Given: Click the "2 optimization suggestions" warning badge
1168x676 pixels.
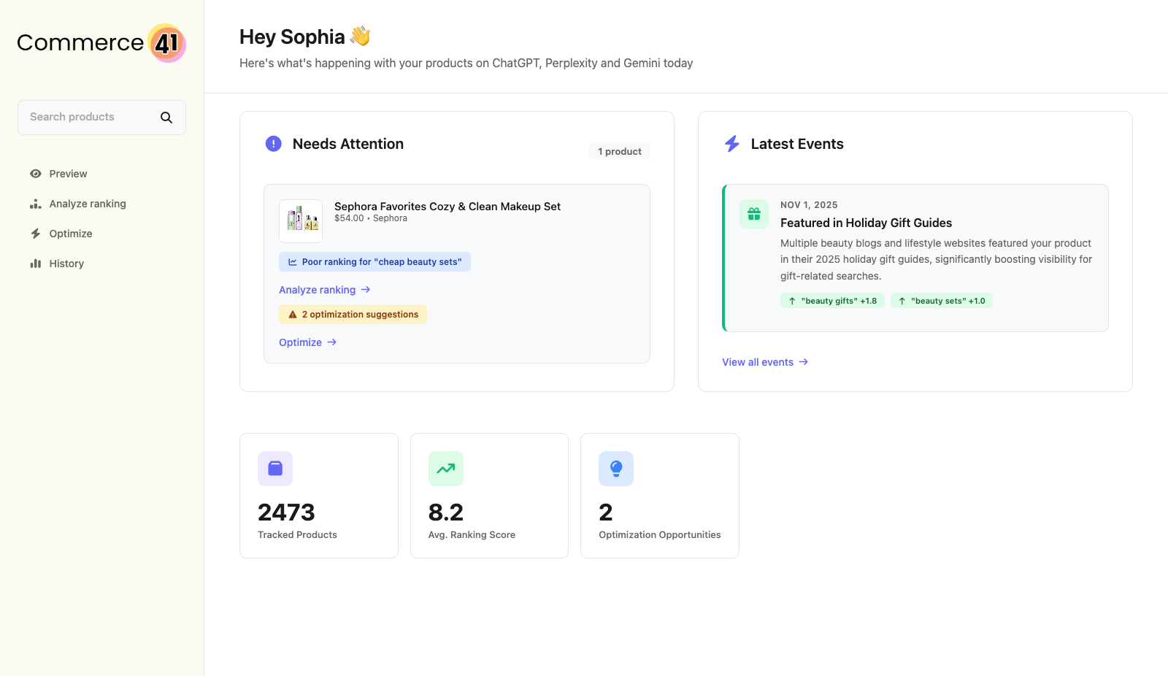Looking at the screenshot, I should pyautogui.click(x=353, y=314).
